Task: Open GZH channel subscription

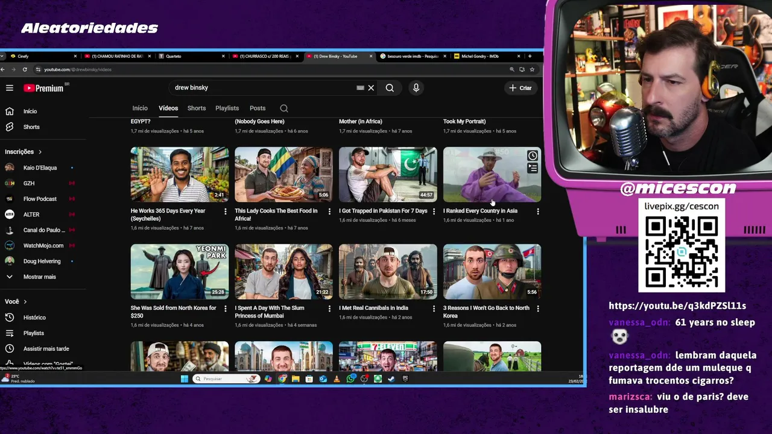Action: [x=29, y=183]
